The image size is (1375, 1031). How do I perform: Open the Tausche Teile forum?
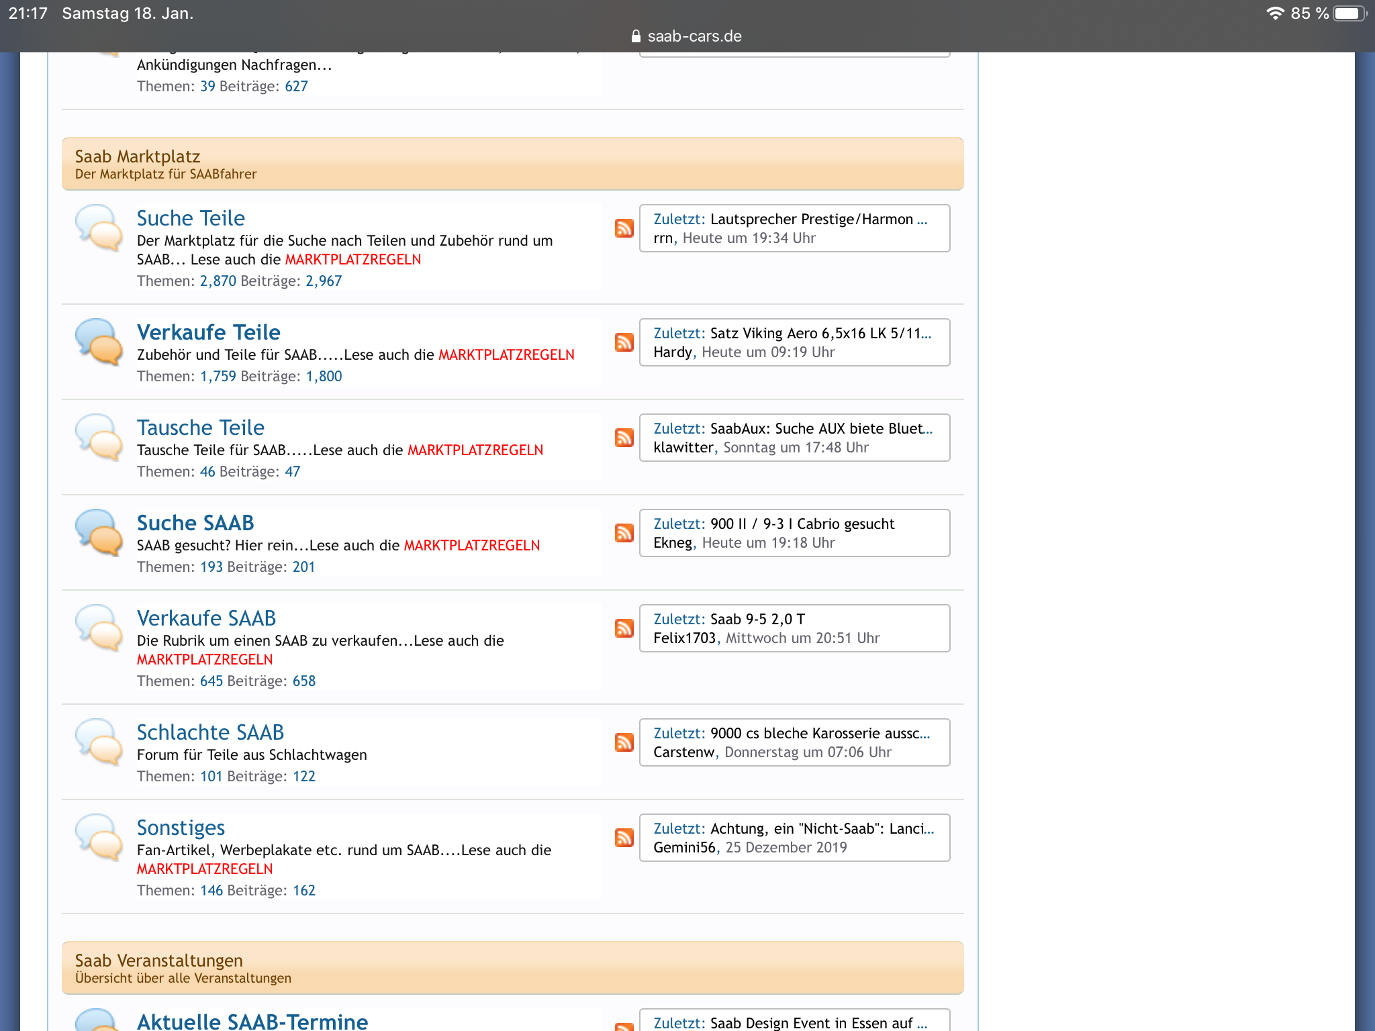click(201, 428)
